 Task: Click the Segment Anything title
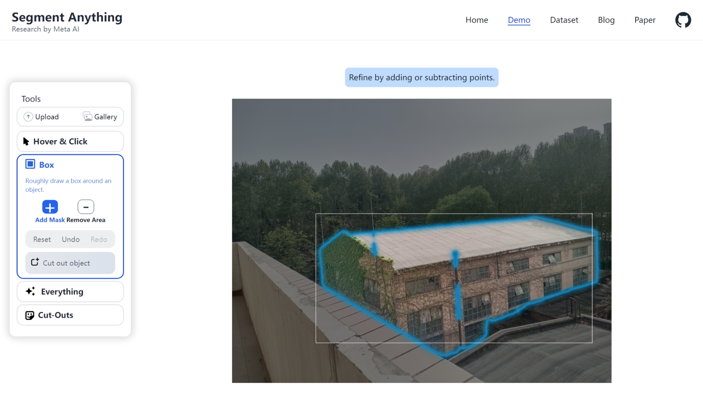pyautogui.click(x=67, y=17)
